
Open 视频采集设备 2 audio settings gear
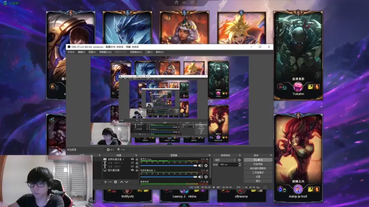pyautogui.click(x=206, y=177)
